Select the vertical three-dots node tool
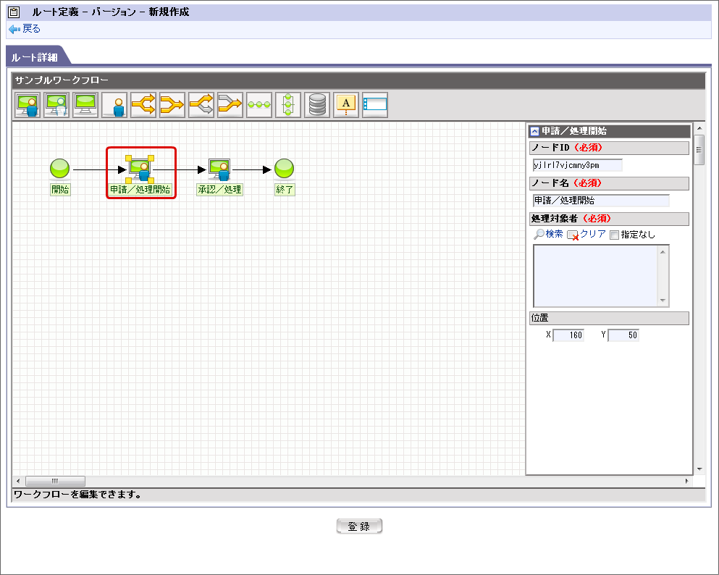The image size is (719, 575). [288, 105]
